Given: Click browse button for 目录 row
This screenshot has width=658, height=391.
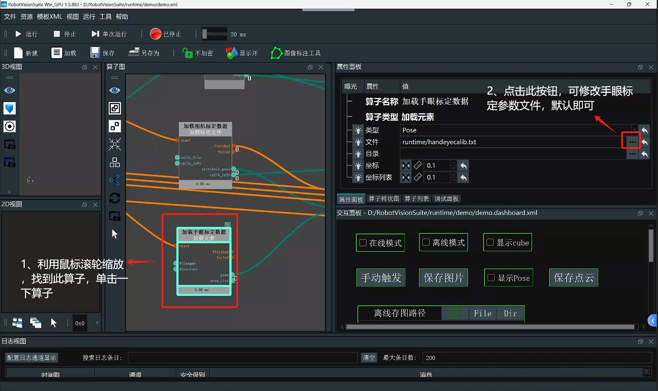Looking at the screenshot, I should pos(632,154).
